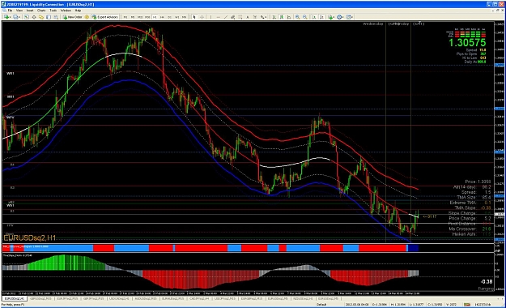Open the View menu

19,11
